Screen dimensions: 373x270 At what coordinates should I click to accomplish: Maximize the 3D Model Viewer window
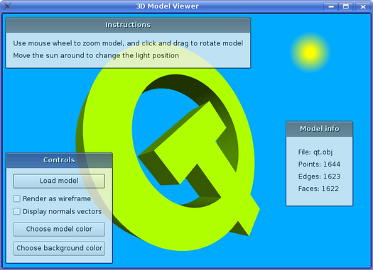coord(346,6)
